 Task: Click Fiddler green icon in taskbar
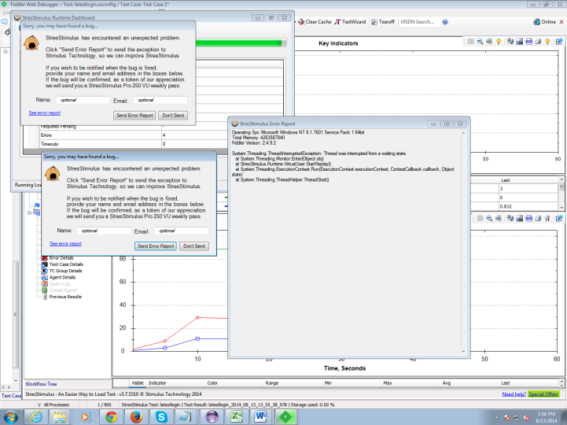[x=285, y=417]
